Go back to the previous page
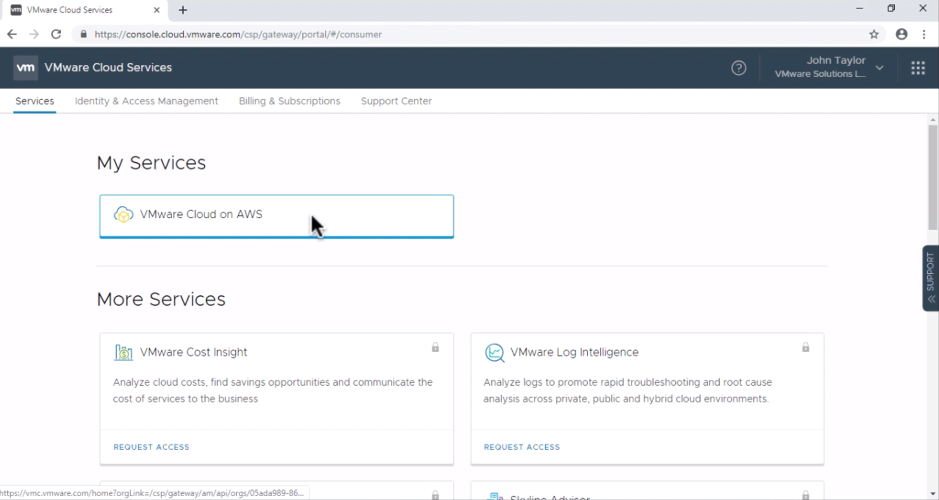This screenshot has width=939, height=500. (x=12, y=34)
